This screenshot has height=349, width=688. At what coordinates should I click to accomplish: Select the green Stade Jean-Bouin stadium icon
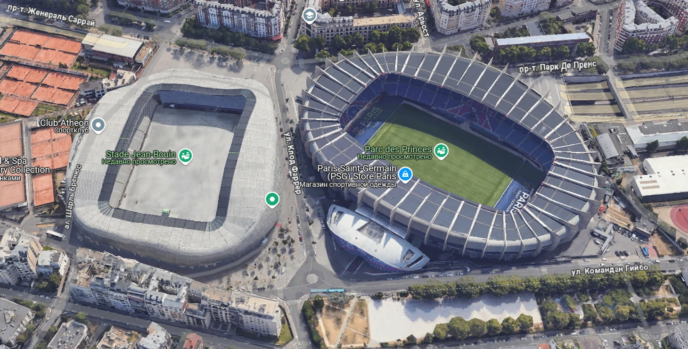186,156
